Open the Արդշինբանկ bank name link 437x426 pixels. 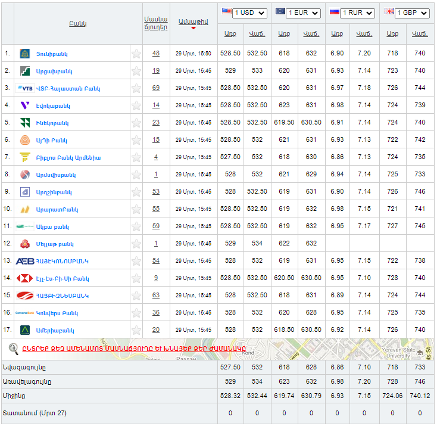coord(54,192)
